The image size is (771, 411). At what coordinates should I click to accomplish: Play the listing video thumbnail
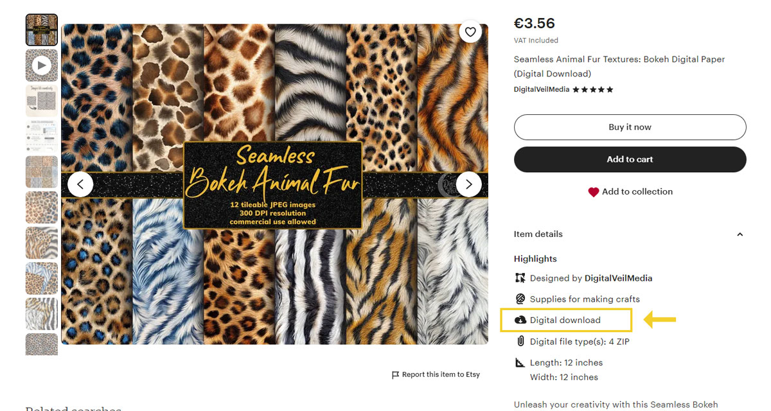coord(42,65)
